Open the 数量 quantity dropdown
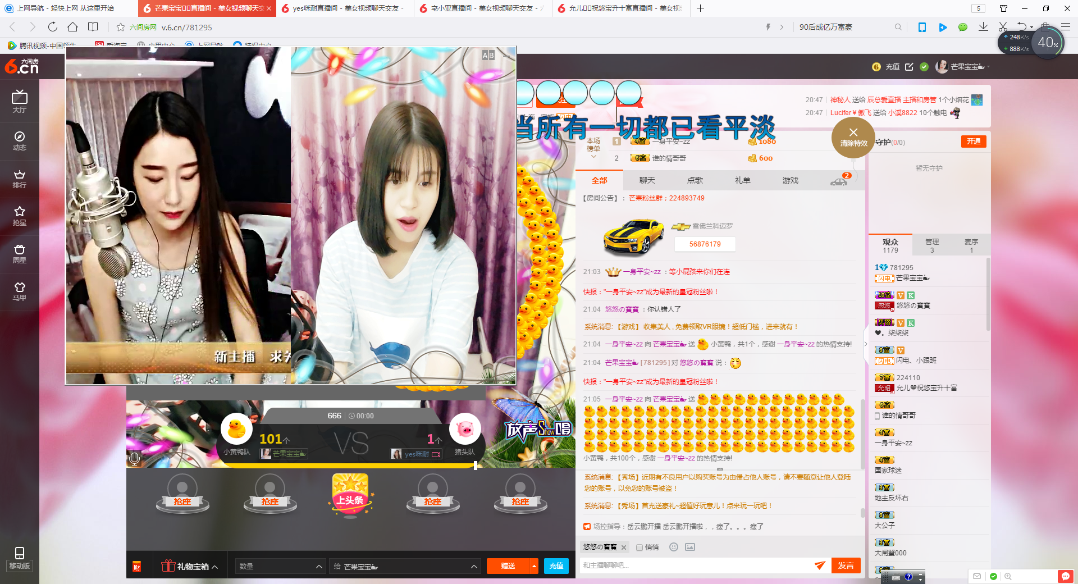The image size is (1078, 584). (x=280, y=566)
